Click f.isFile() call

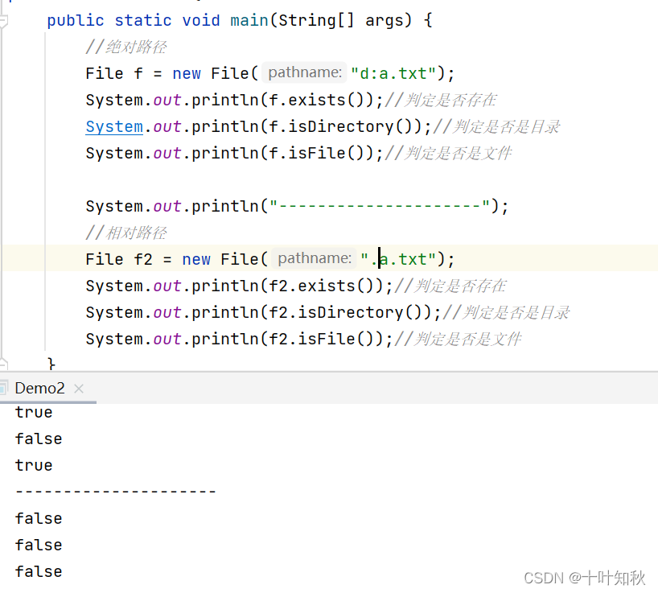pos(321,153)
